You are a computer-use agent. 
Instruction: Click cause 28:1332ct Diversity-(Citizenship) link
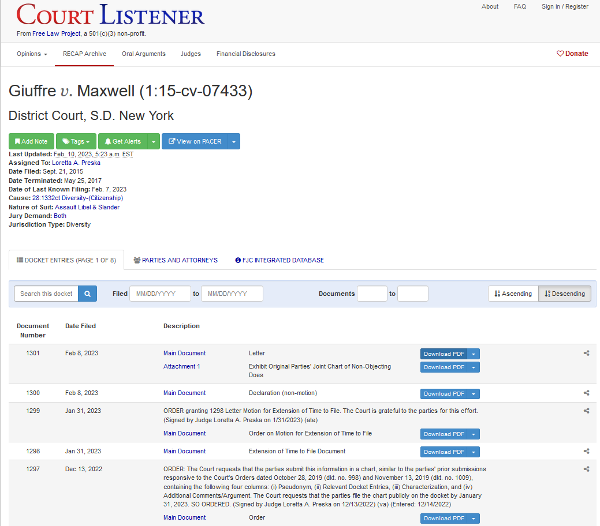[x=78, y=198]
